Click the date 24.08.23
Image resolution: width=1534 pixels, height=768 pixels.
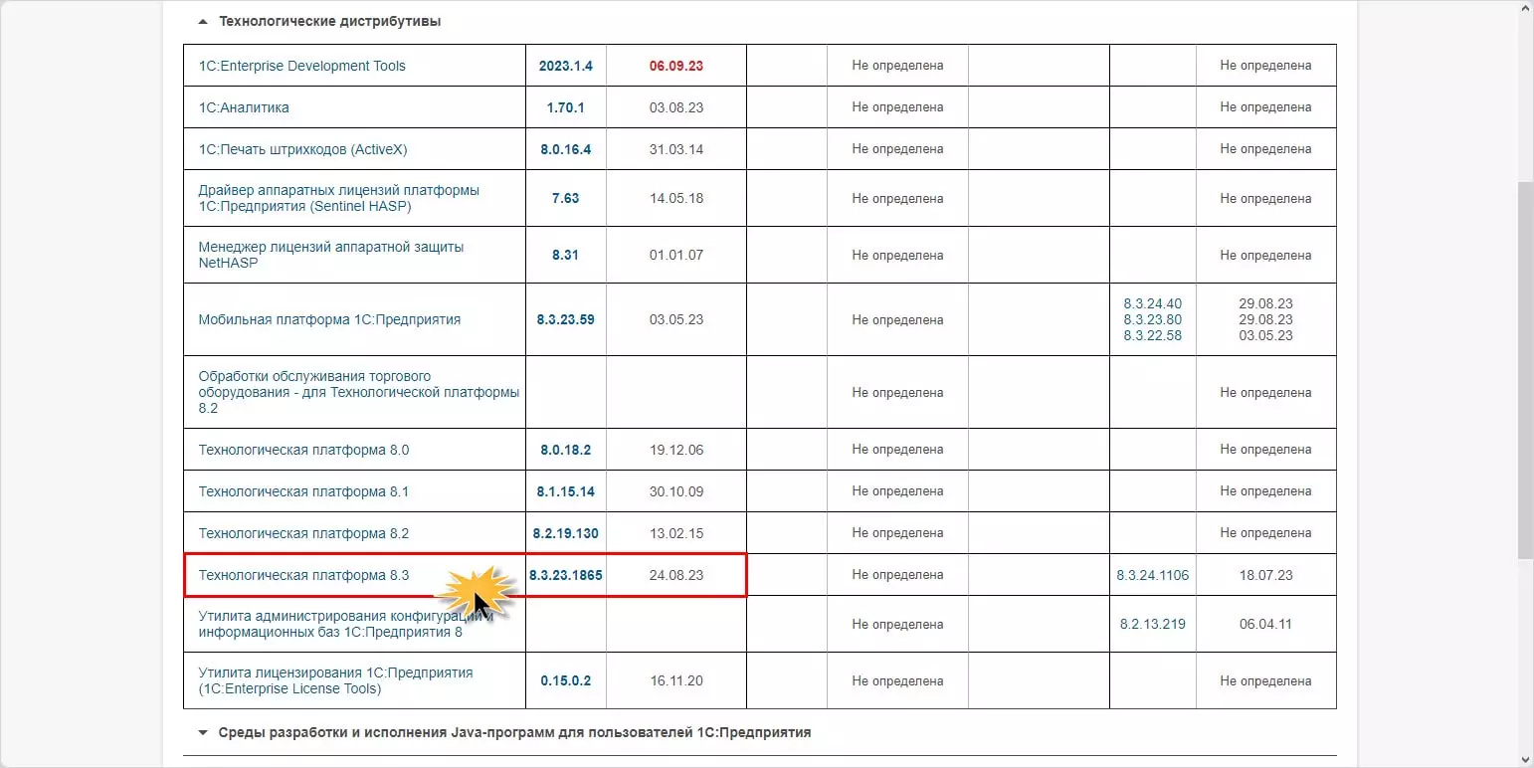click(676, 575)
